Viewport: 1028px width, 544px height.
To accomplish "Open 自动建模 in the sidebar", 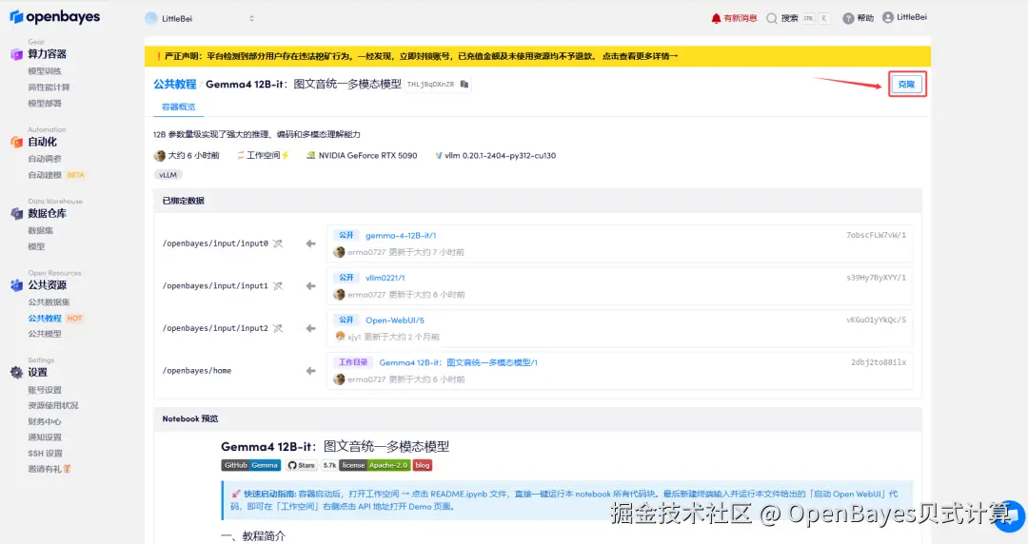I will click(x=45, y=175).
